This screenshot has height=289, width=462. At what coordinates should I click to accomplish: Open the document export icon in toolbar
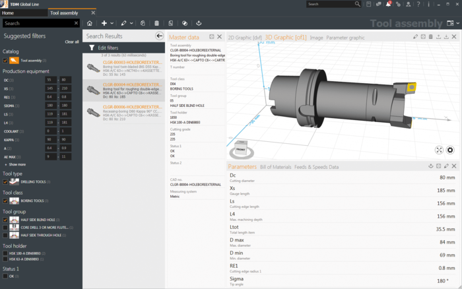click(170, 23)
